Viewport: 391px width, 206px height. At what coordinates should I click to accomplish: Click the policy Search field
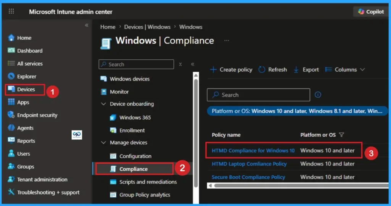click(259, 95)
